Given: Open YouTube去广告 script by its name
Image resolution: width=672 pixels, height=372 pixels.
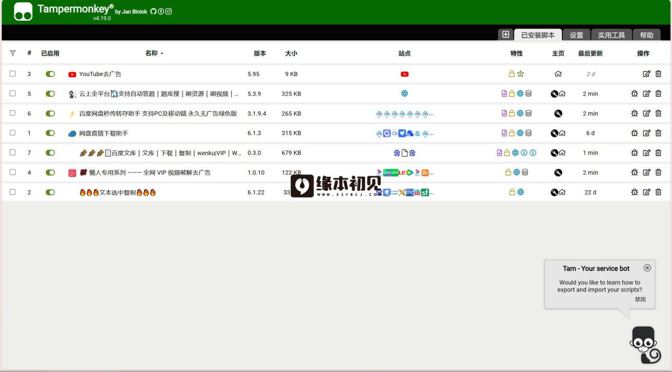Looking at the screenshot, I should click(x=100, y=74).
